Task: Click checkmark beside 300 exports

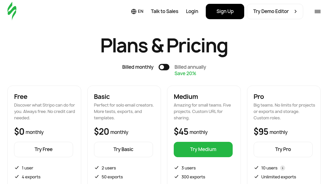Action: (176, 177)
